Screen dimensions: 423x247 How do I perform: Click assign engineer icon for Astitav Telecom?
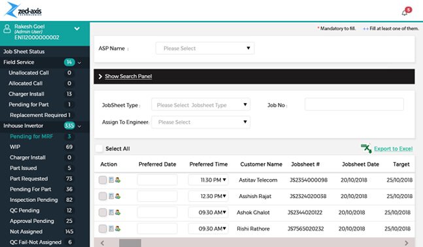coord(118,180)
